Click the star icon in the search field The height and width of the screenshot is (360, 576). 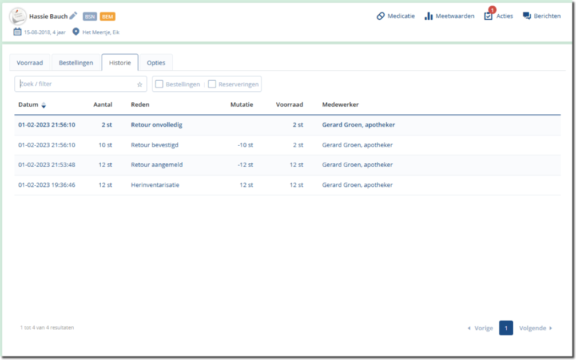point(140,85)
